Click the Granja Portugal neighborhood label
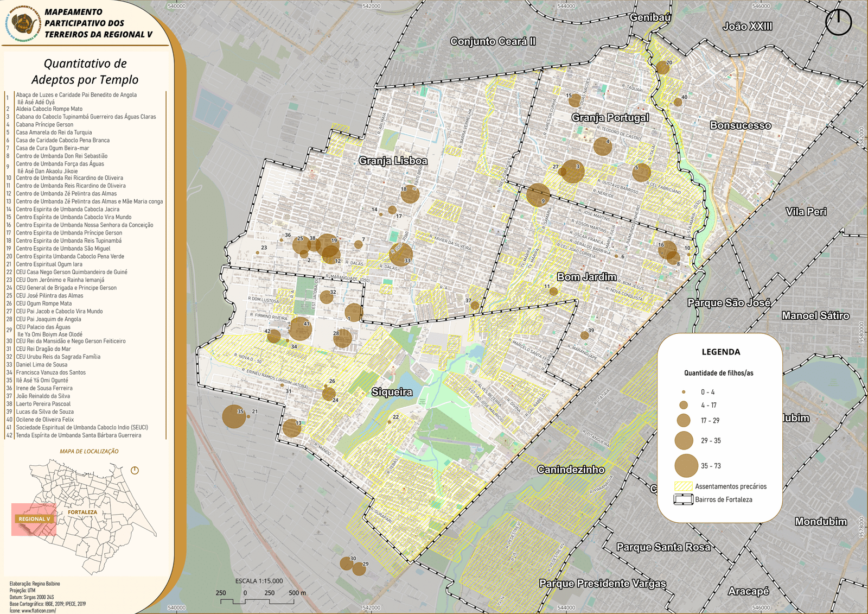 [610, 118]
